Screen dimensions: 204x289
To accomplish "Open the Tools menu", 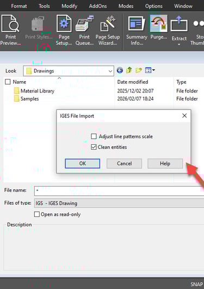I will pyautogui.click(x=44, y=7).
